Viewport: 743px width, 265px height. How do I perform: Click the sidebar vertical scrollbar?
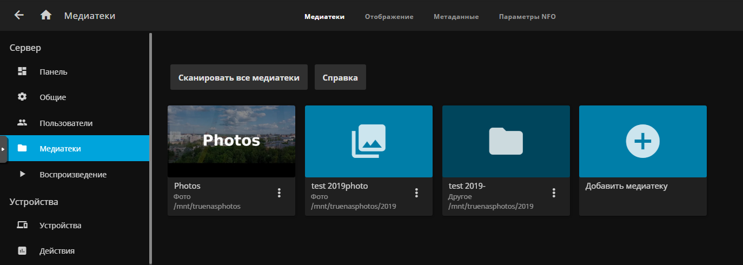tap(151, 146)
